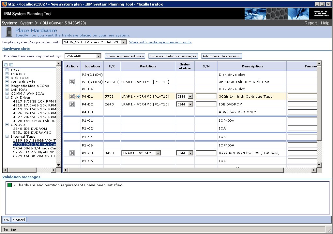This screenshot has width=333, height=234.
Task: Select 4327 70.56GB 15k RPM disk drive
Action: coord(35,117)
